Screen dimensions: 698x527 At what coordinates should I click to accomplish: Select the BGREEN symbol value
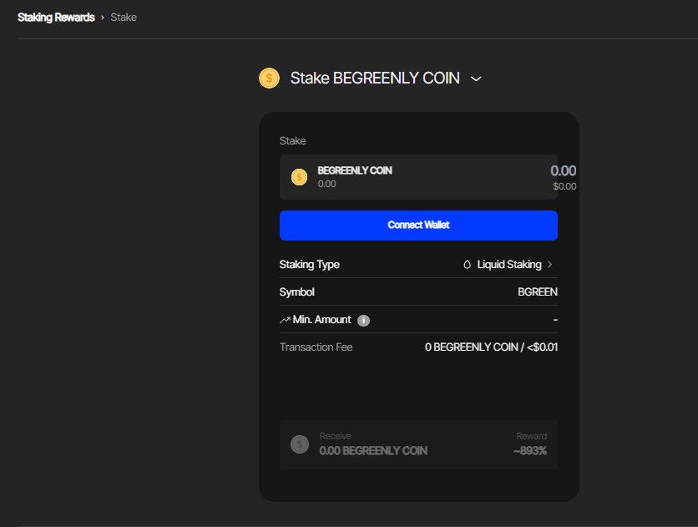tap(538, 292)
